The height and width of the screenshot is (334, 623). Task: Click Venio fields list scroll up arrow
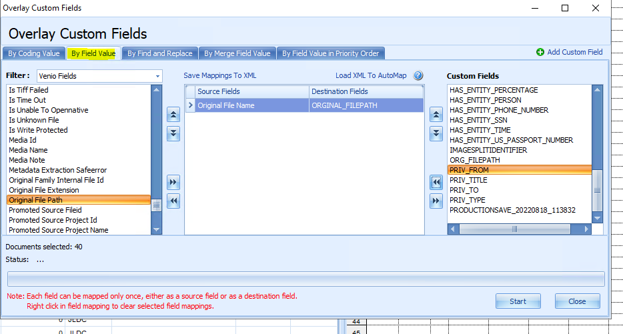[157, 90]
